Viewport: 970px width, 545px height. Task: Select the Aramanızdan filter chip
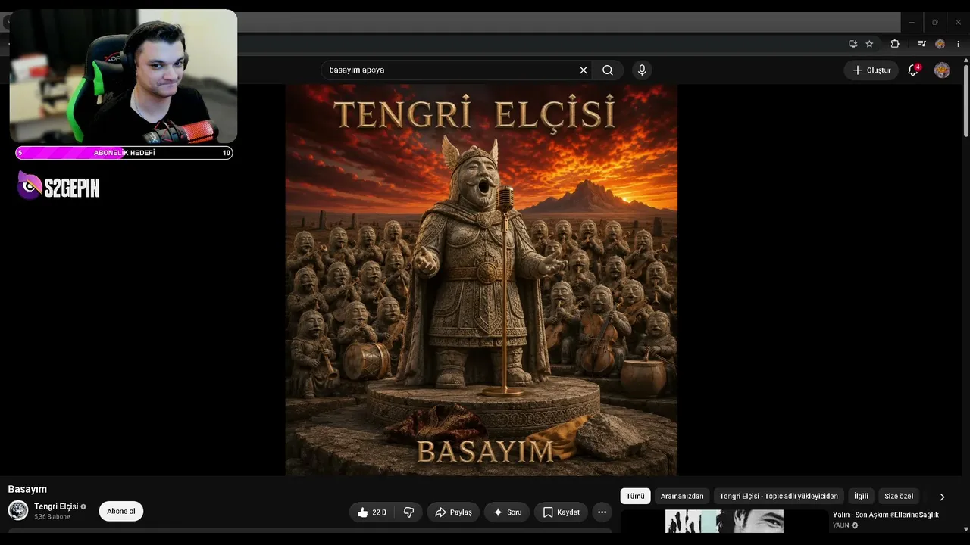click(682, 496)
